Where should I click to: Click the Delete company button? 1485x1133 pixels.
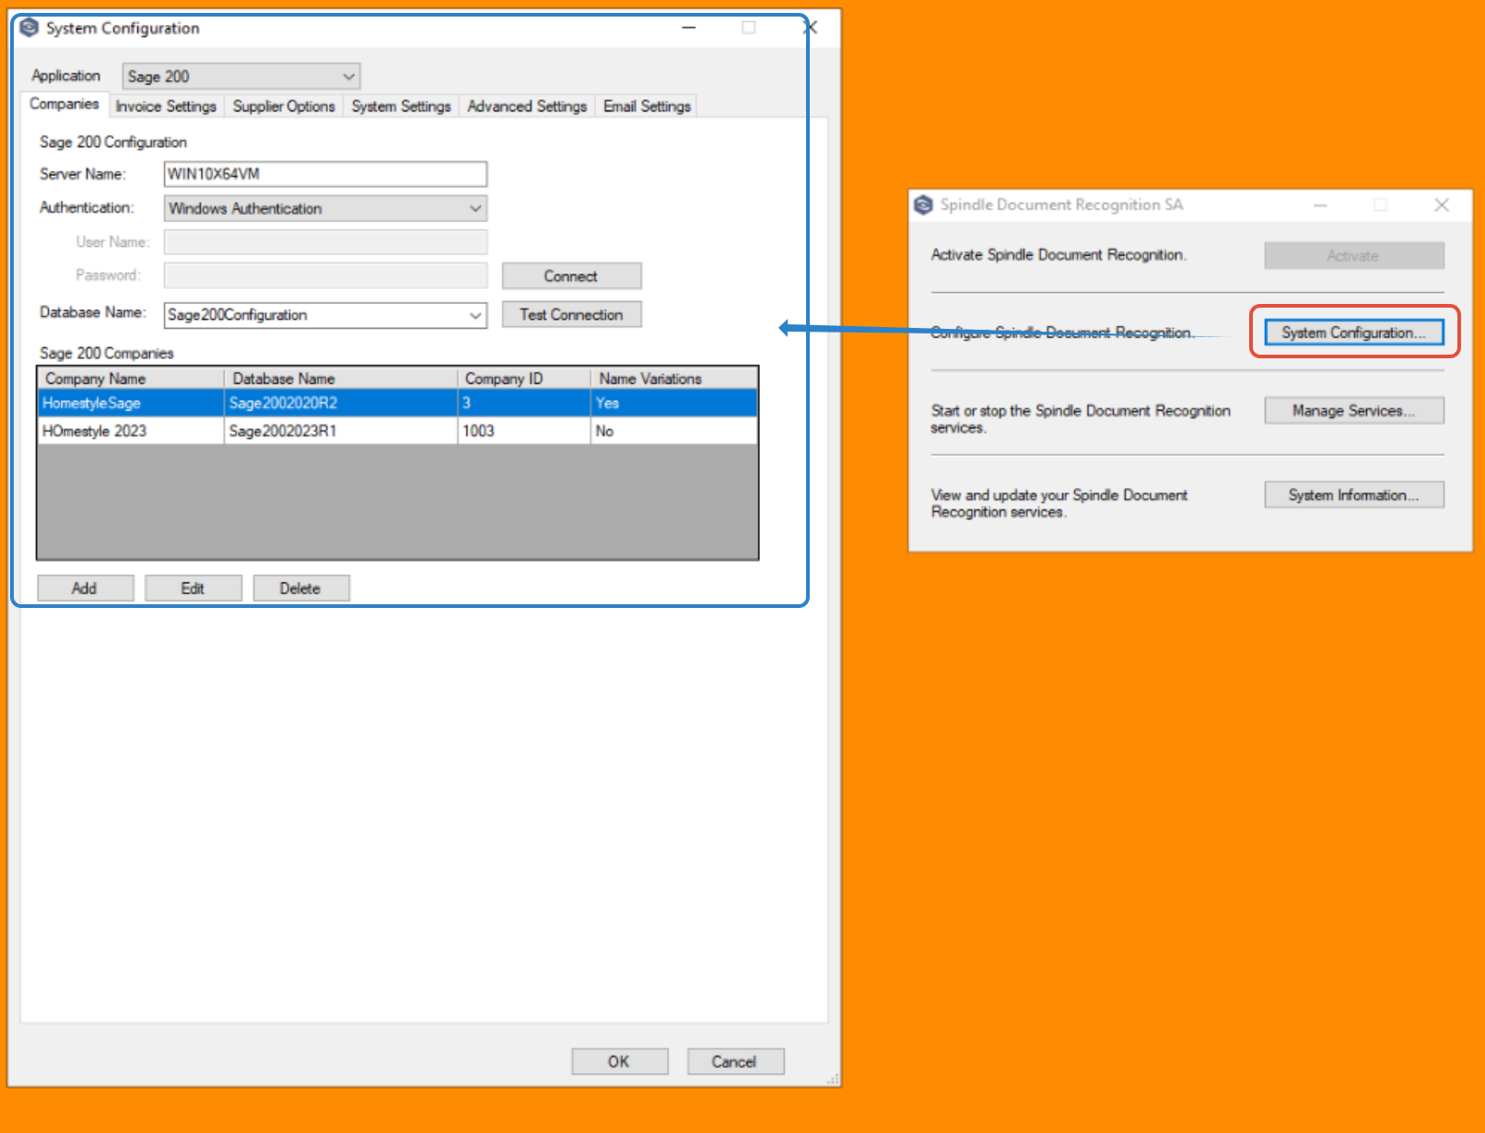(x=301, y=589)
